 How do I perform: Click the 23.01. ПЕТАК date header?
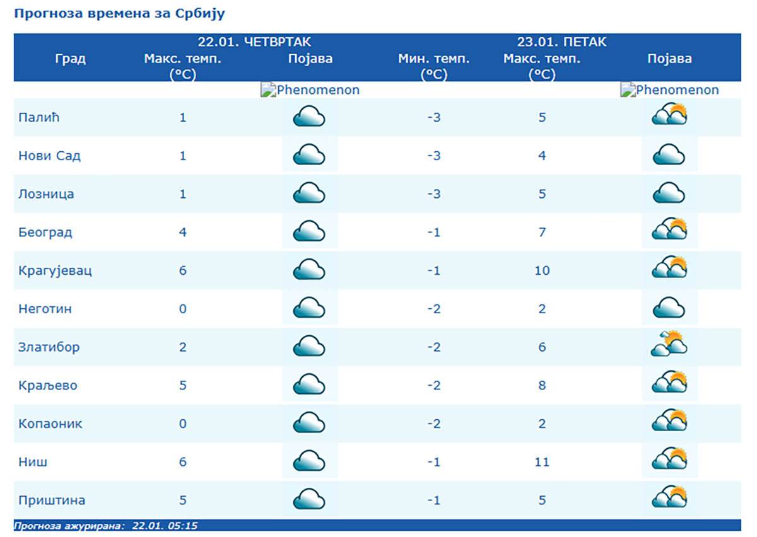coord(561,42)
